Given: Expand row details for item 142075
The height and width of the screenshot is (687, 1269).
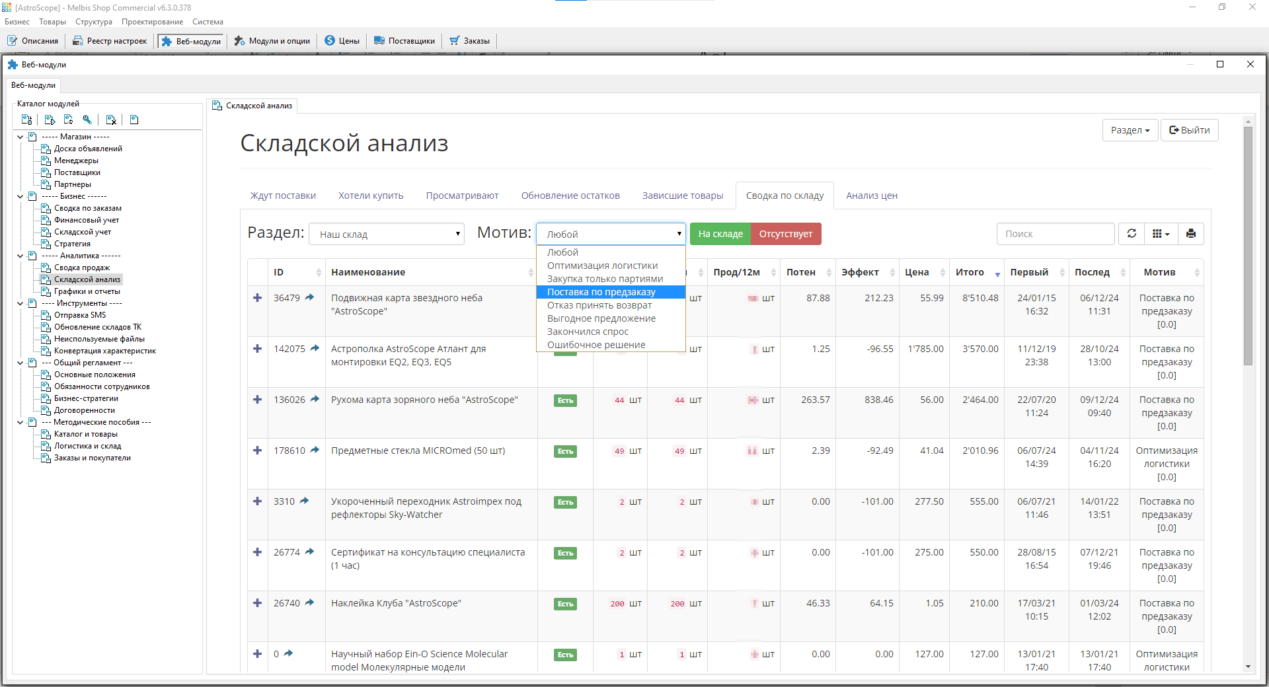Looking at the screenshot, I should pos(257,349).
